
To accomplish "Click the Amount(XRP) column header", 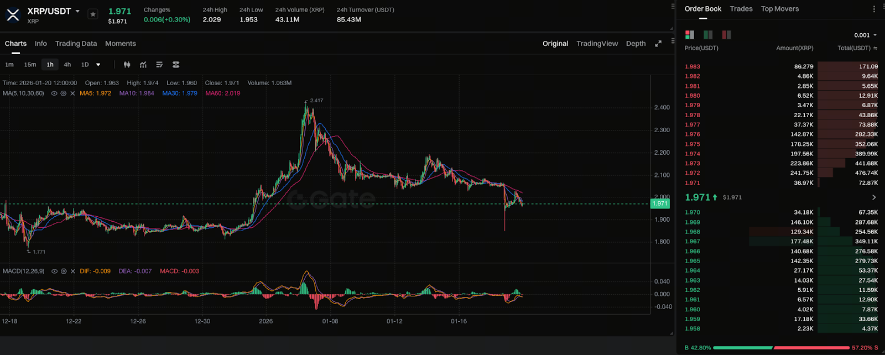I will click(795, 48).
